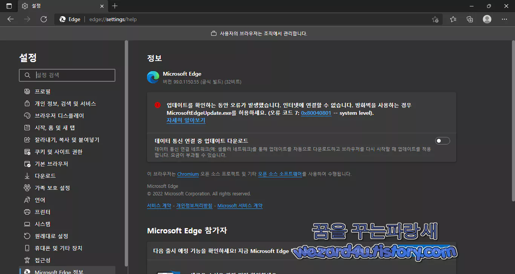Open the Favorites list icon

point(453,19)
